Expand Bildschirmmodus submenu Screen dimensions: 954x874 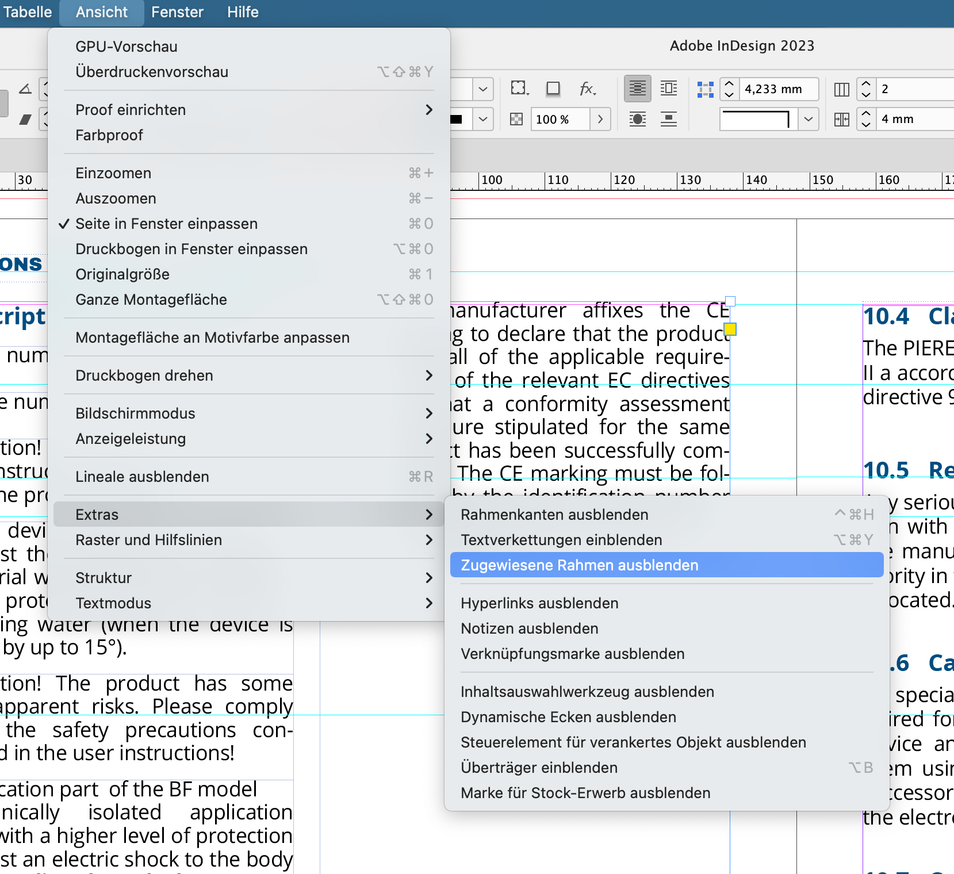[x=248, y=413]
